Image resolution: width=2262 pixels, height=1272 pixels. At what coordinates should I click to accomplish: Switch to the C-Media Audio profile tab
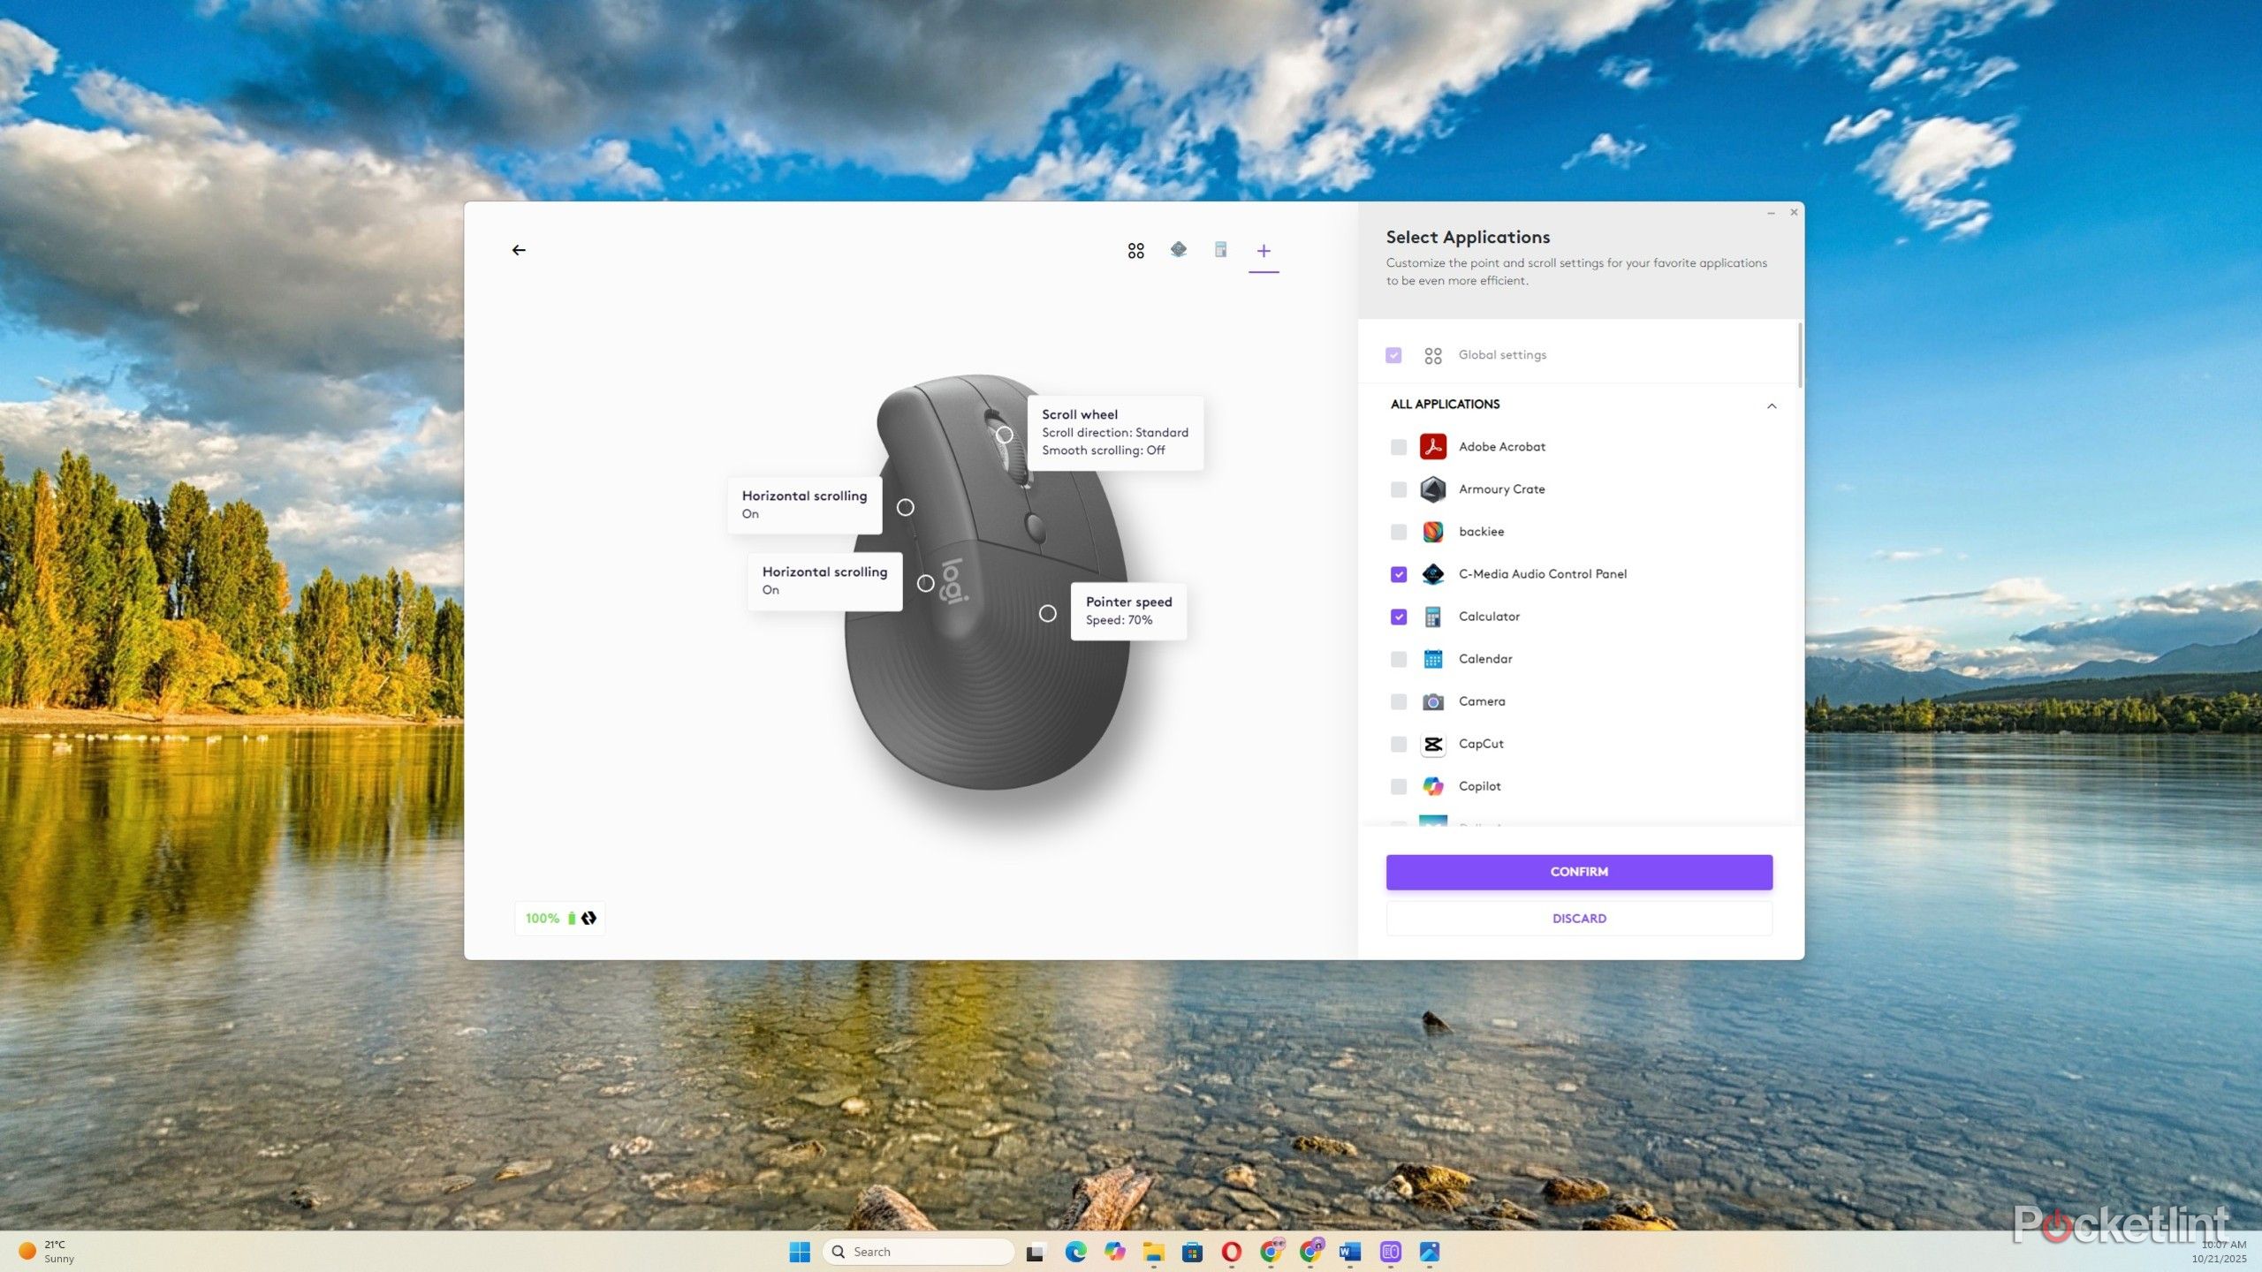click(x=1178, y=250)
